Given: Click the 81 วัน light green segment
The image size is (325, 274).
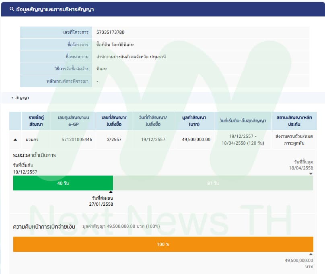Looking at the screenshot, I should [213, 183].
